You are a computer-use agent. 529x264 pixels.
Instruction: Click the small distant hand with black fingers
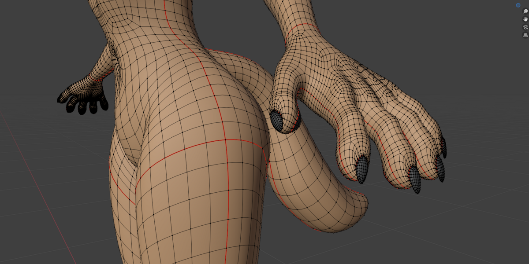84,99
